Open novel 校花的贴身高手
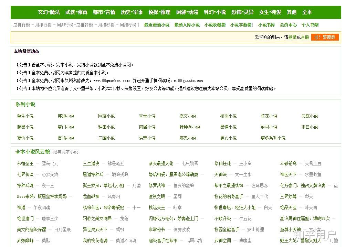The width and height of the screenshot is (346, 247). [229, 196]
